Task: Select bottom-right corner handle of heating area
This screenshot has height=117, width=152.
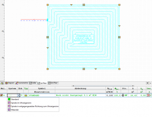Action: tap(119, 69)
